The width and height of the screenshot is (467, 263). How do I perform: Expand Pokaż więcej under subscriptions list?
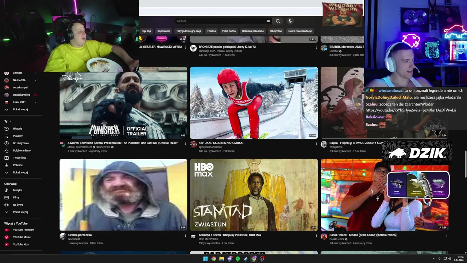[20, 110]
